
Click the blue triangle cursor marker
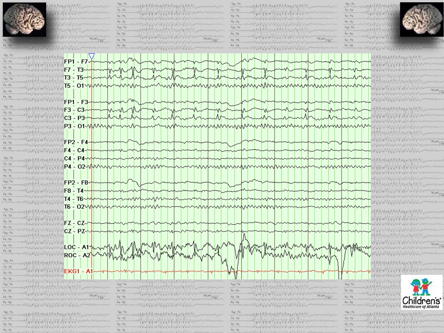(92, 57)
